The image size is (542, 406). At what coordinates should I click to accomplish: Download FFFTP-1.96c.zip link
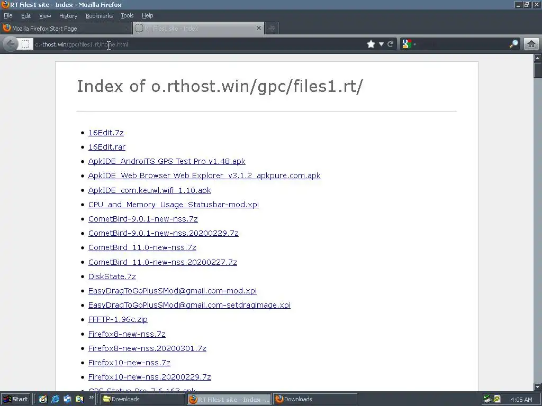(118, 319)
